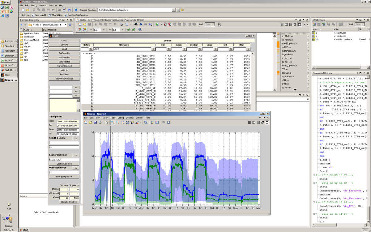
Task: Click the fx function browser icon in Editor
Action: (219, 24)
